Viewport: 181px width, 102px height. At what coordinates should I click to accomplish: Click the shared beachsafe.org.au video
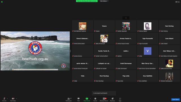coord(35,51)
